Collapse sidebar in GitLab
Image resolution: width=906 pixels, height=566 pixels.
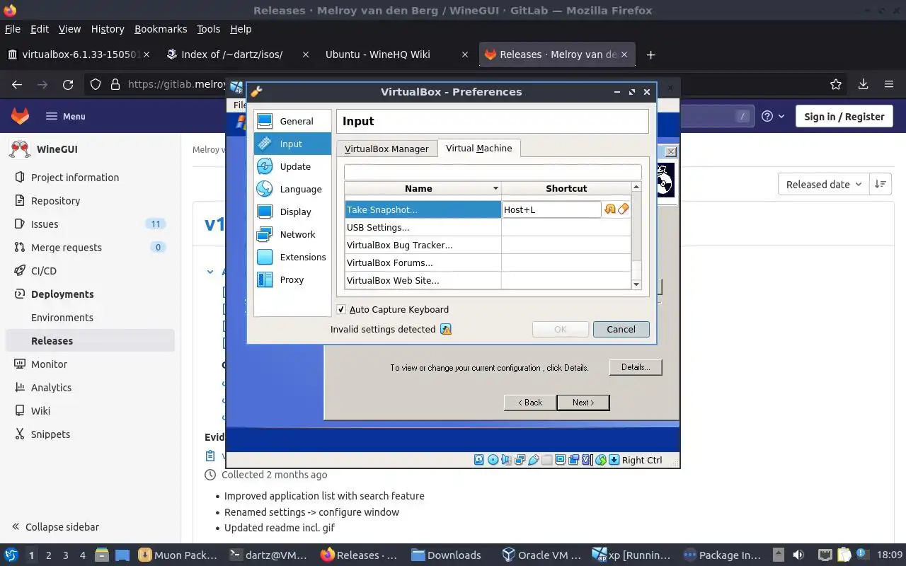click(55, 526)
